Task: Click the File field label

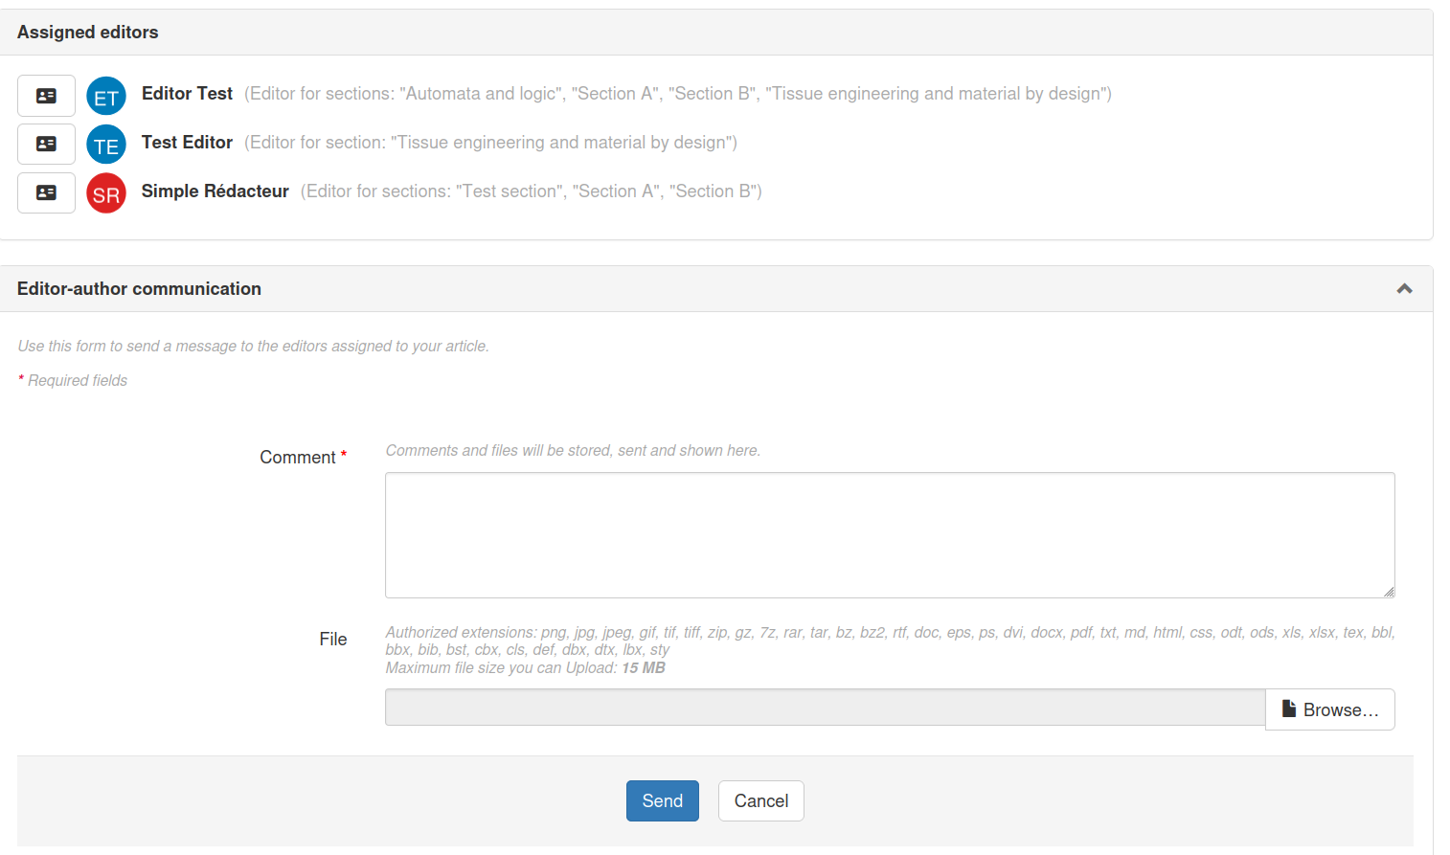Action: click(332, 640)
